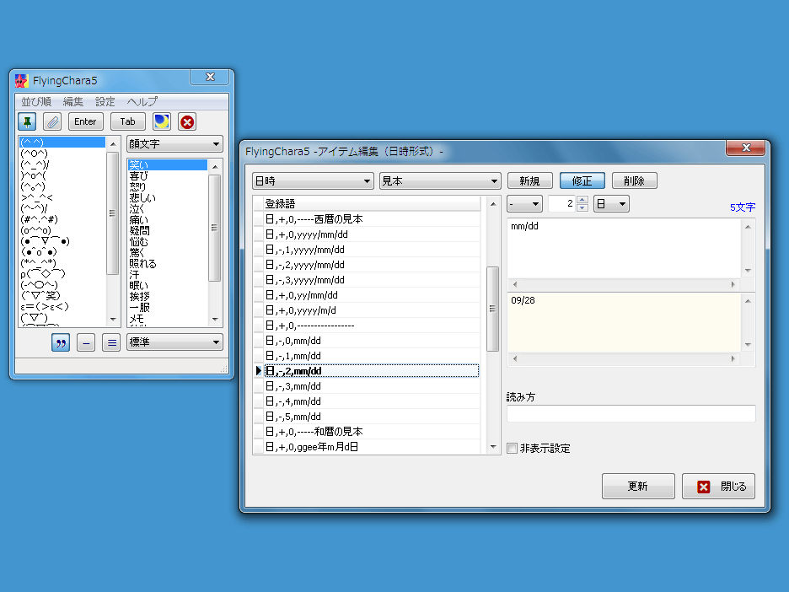The width and height of the screenshot is (789, 592).
Task: Select row 日,+,0,ggee年m月d日
Action: (372, 447)
